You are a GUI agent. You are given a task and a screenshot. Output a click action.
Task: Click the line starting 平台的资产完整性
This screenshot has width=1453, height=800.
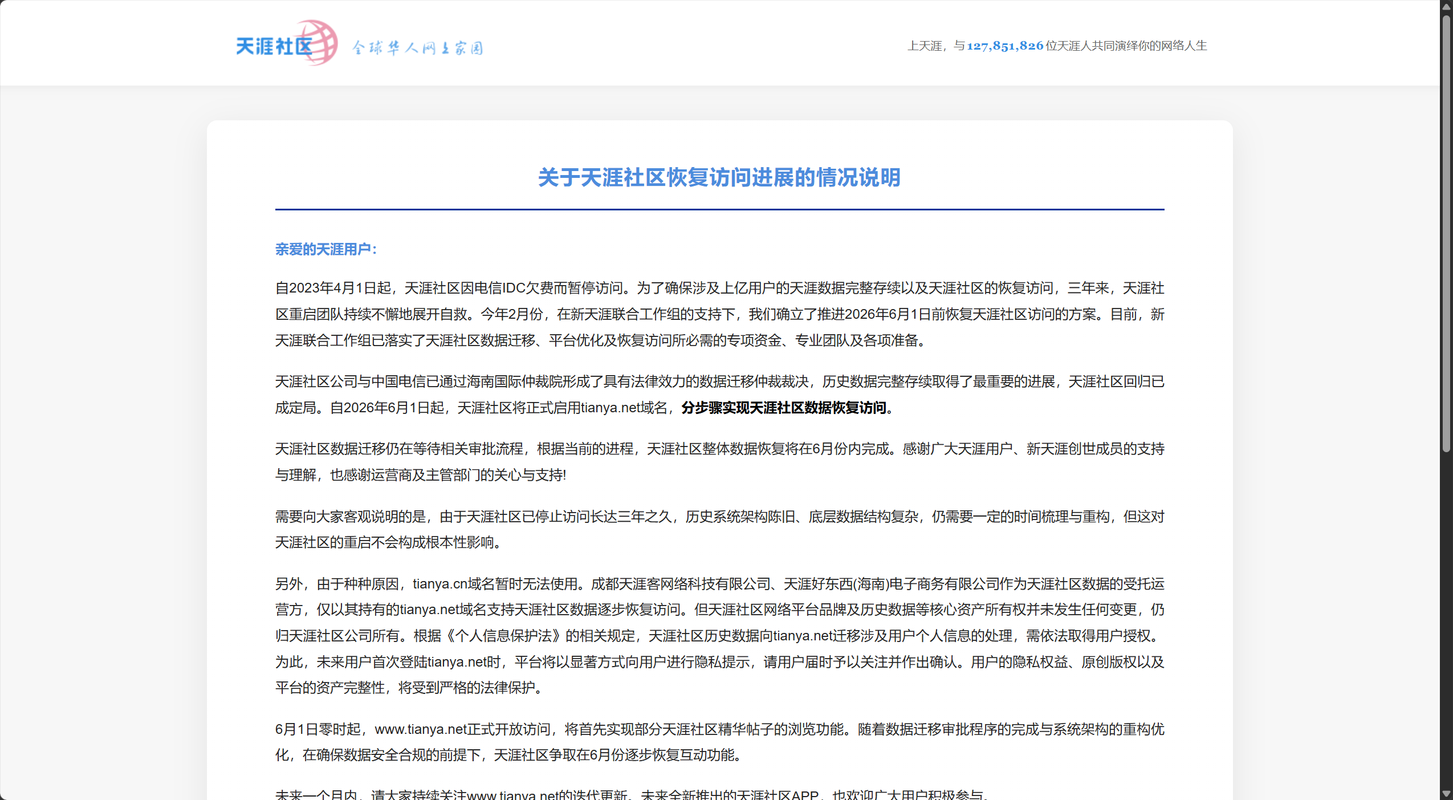409,688
